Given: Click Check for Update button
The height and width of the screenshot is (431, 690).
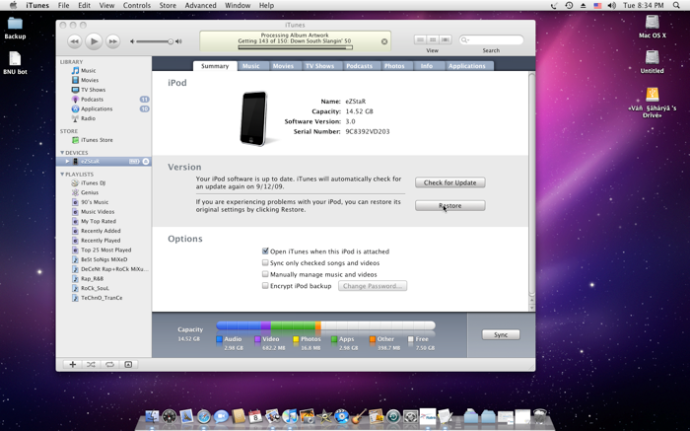Looking at the screenshot, I should [x=449, y=182].
